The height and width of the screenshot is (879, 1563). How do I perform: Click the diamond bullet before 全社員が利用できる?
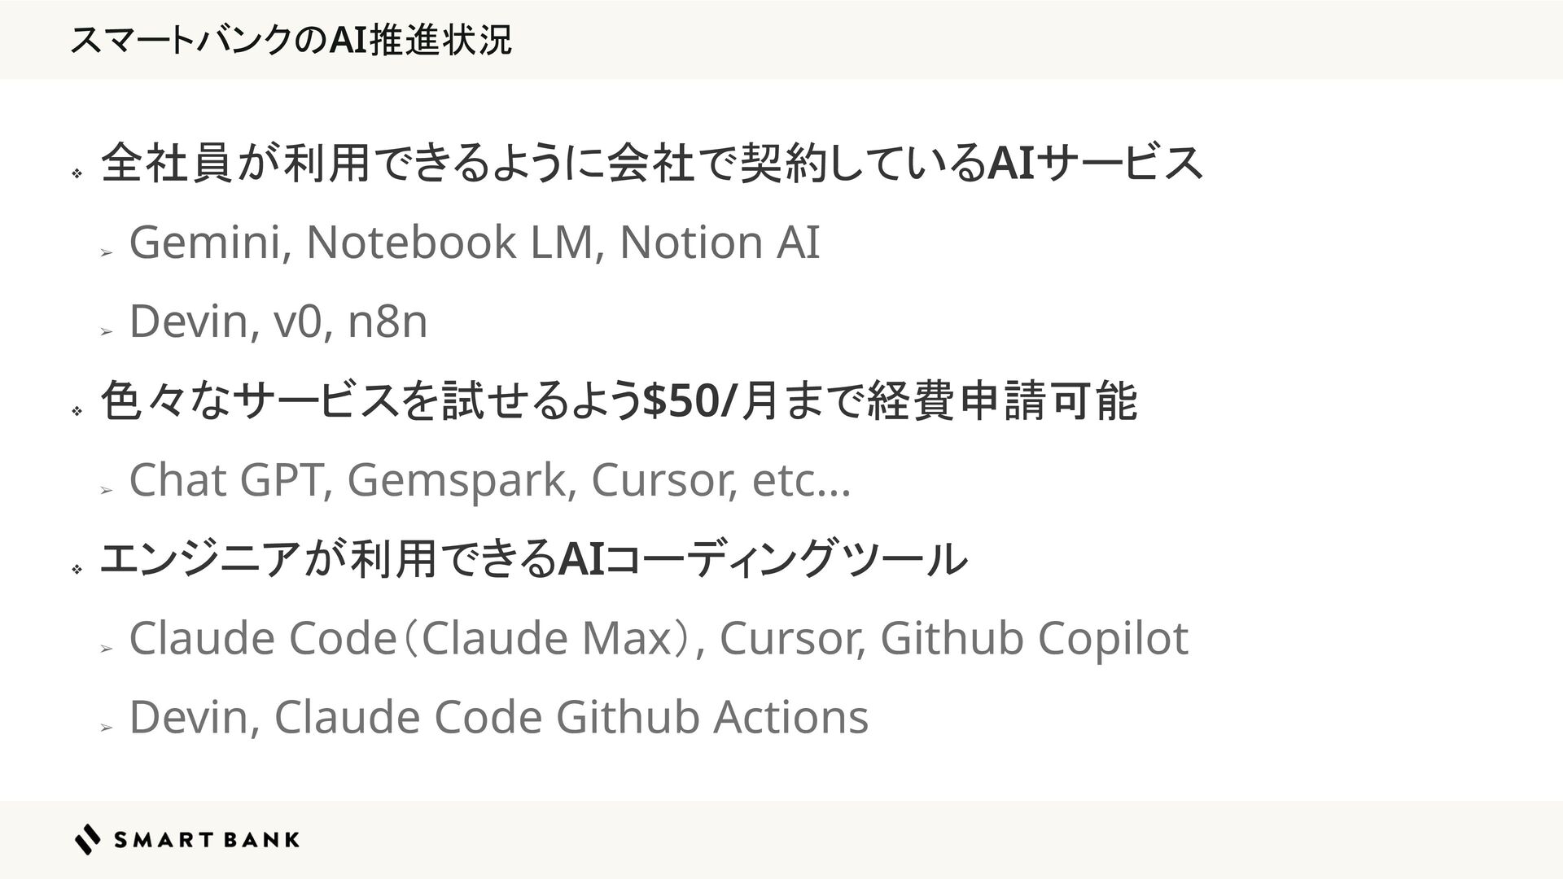[77, 173]
